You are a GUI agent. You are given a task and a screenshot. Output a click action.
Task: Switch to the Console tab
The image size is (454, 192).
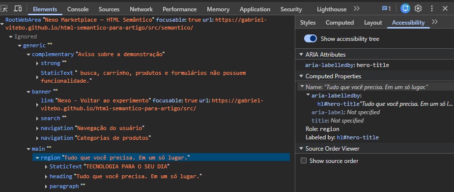tap(78, 9)
